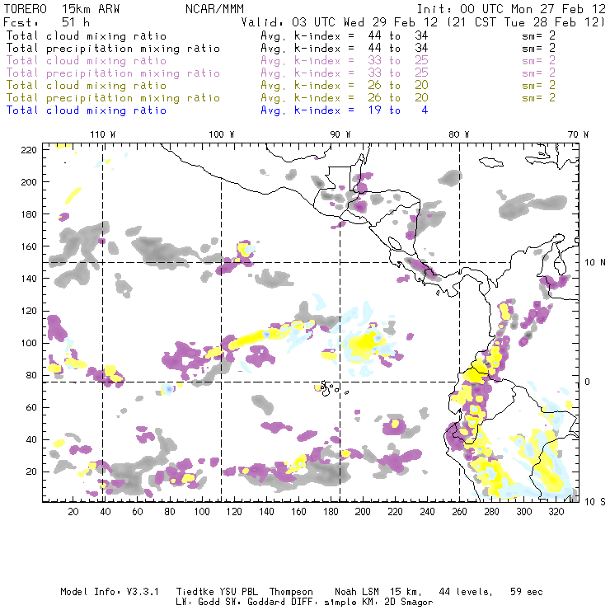Click the 'NCAR/MMM' header label
The height and width of the screenshot is (610, 610).
[215, 9]
